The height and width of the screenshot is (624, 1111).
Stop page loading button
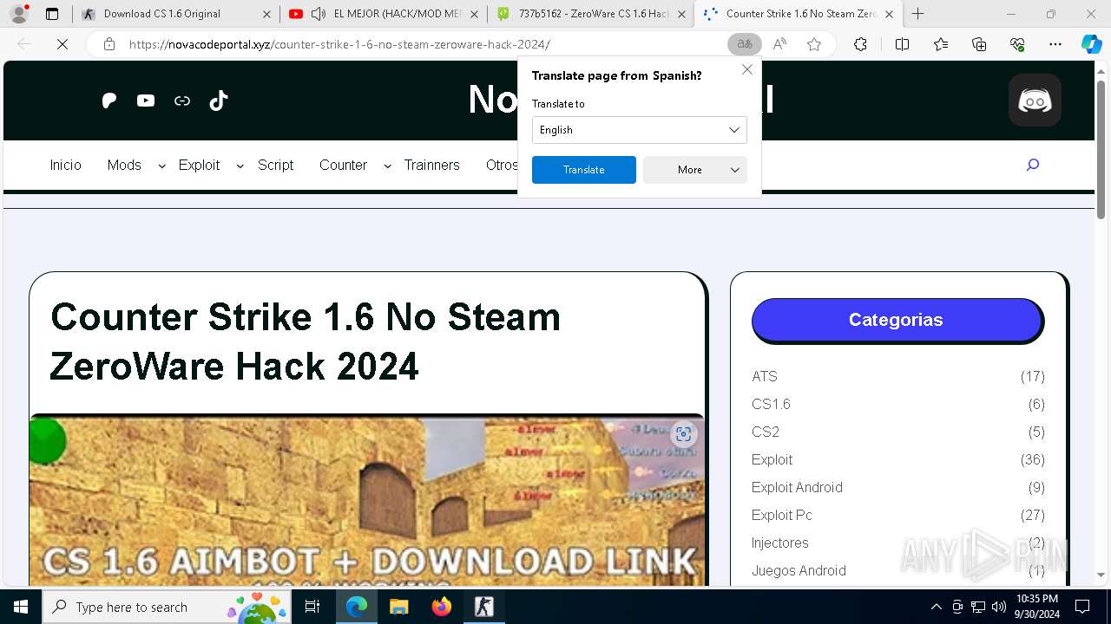(x=62, y=44)
